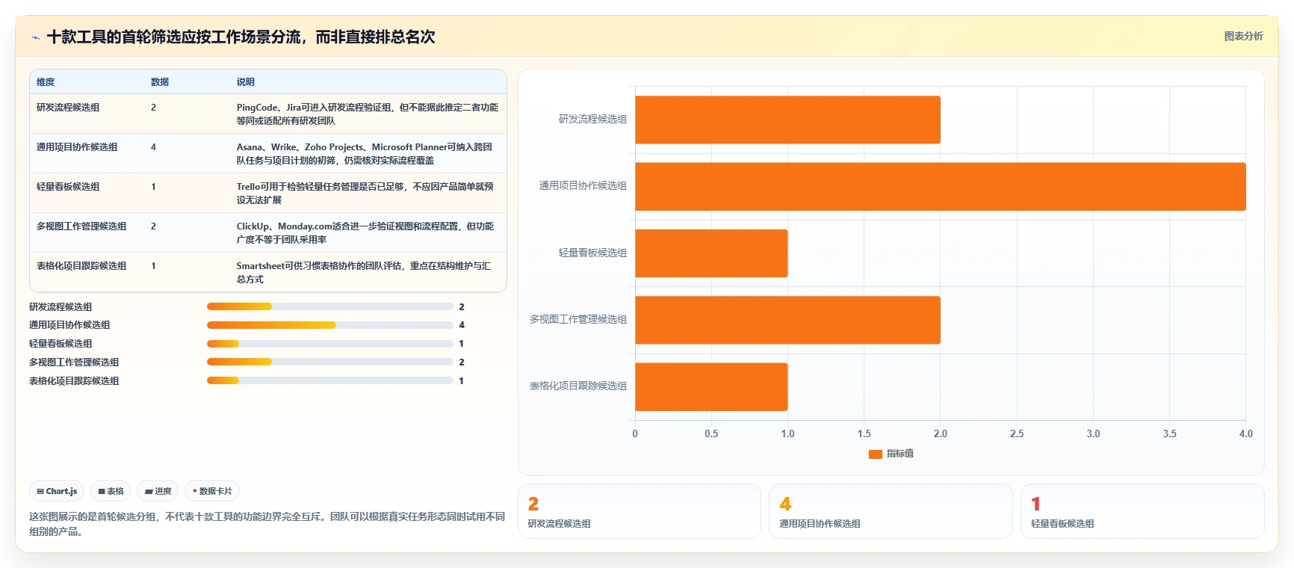Click the orange bar for 表格化项目跟踪候选组
This screenshot has height=568, width=1294.
click(x=711, y=386)
